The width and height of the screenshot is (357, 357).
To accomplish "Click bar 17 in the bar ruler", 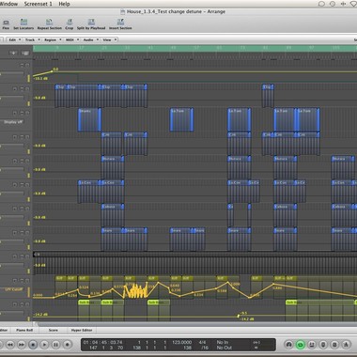I will [x=82, y=48].
